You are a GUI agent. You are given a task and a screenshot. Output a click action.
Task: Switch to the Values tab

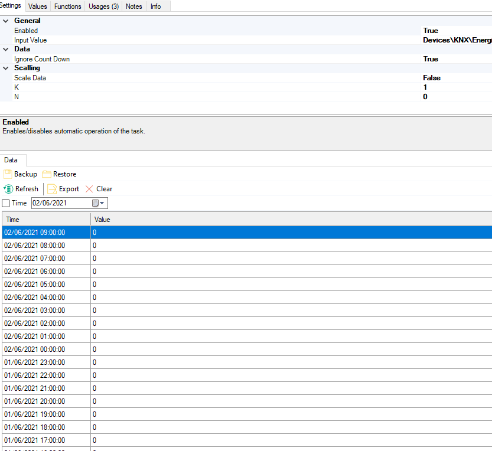click(x=38, y=6)
